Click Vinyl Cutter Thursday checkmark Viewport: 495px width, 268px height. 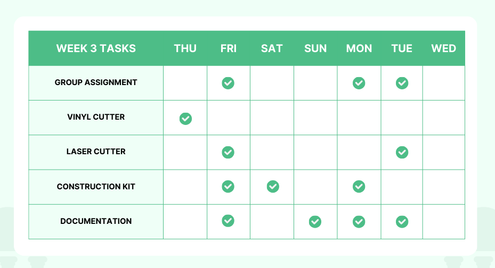pos(185,118)
